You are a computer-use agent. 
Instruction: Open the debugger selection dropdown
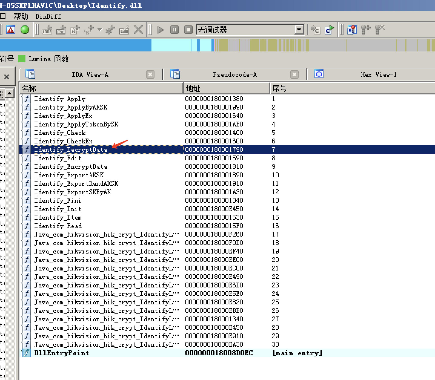click(299, 30)
